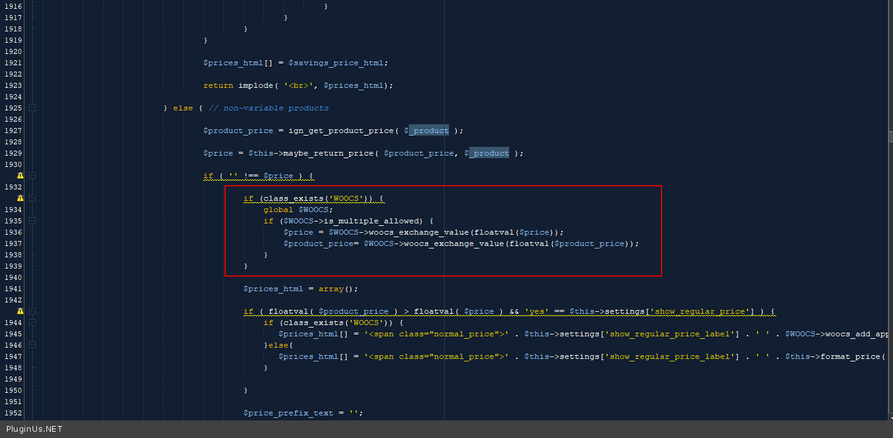Screen dimensions: 893x438
Task: Click line number 1936 in the gutter
Action: pos(13,232)
